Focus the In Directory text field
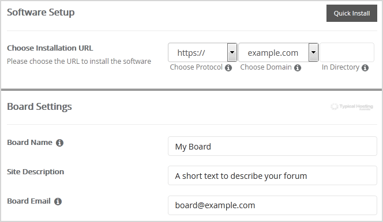The image size is (383, 222). (347, 52)
